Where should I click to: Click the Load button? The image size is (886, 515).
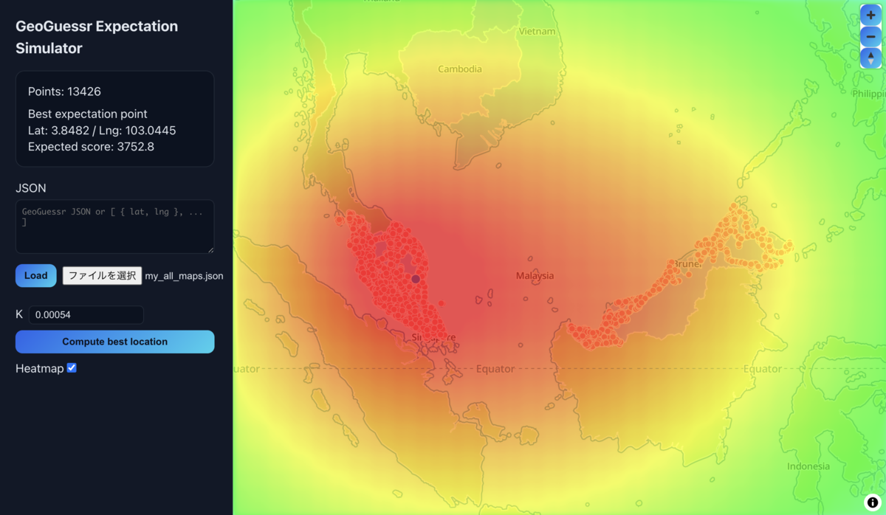[x=36, y=275]
